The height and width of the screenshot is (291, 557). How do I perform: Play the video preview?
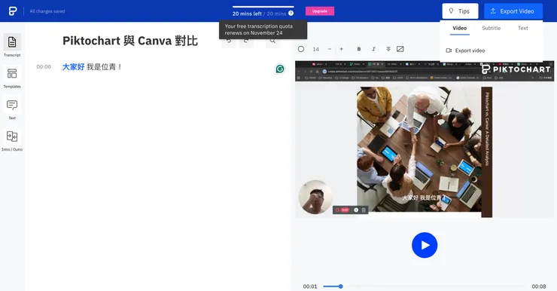point(425,245)
